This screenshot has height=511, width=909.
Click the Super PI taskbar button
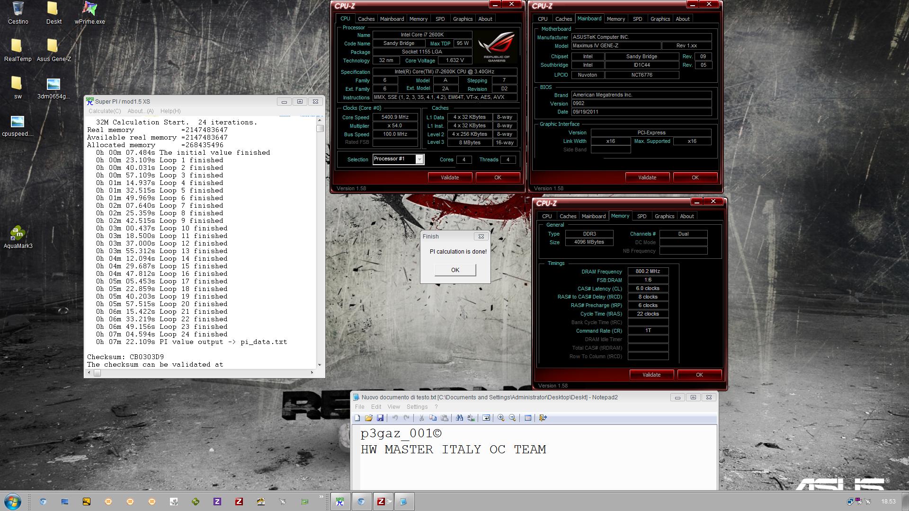click(x=340, y=502)
